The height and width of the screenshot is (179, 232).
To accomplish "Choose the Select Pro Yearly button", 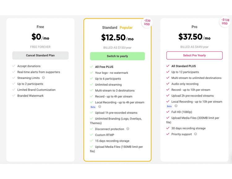I will point(194,56).
